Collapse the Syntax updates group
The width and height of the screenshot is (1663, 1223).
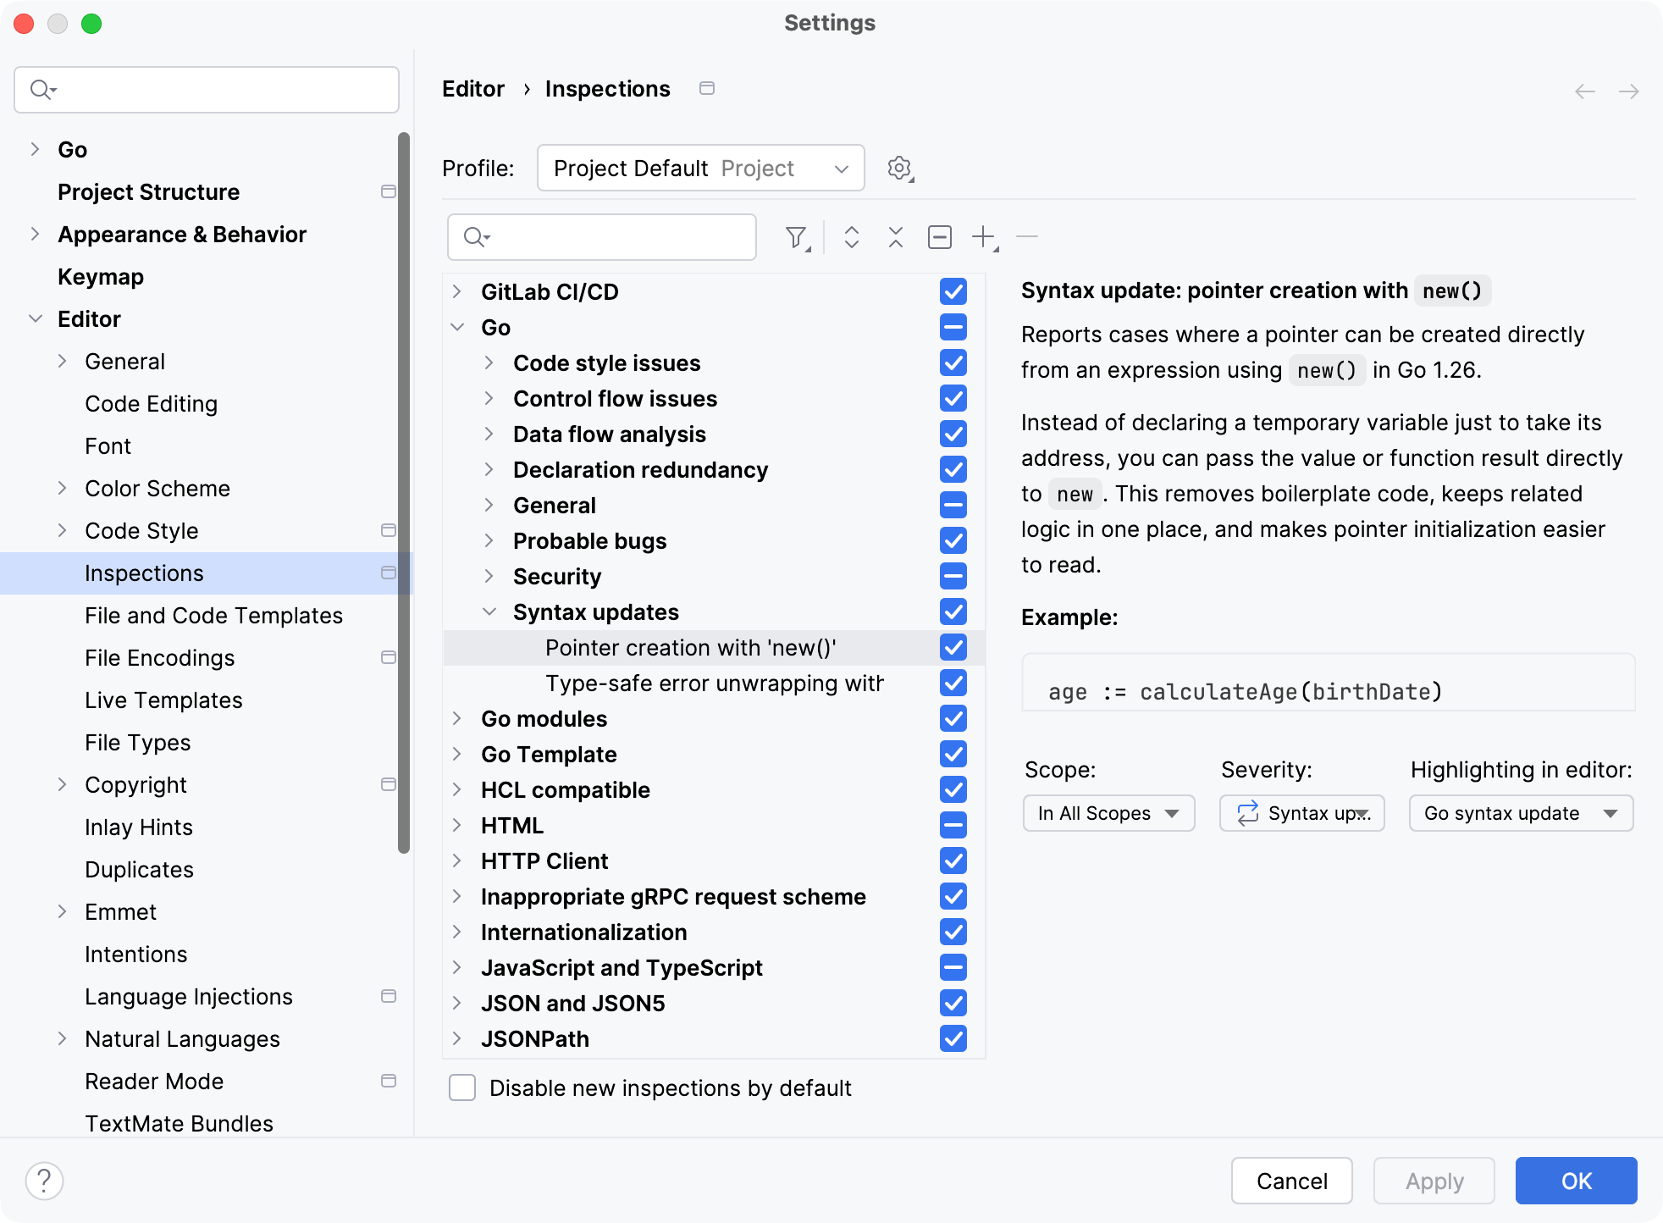click(x=489, y=611)
